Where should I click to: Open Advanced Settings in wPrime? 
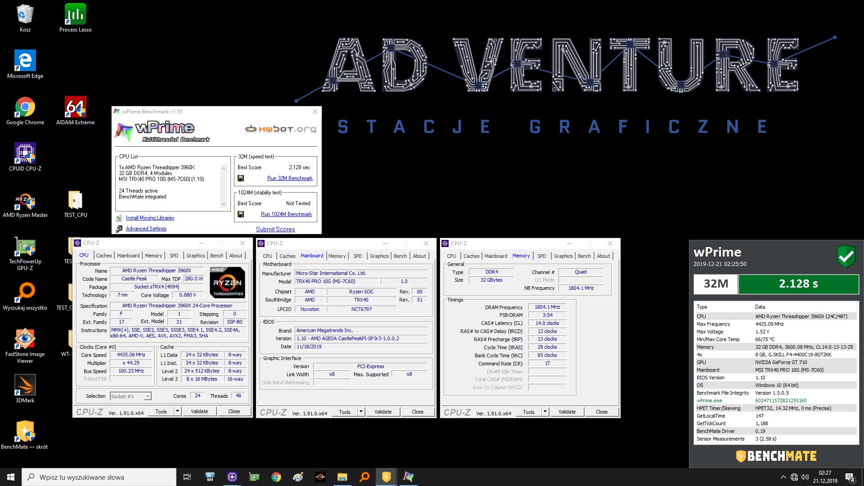coord(146,229)
